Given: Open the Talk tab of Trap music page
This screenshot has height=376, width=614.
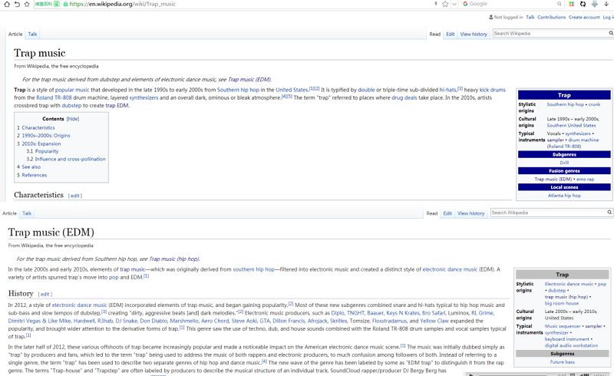Looking at the screenshot, I should click(x=32, y=34).
